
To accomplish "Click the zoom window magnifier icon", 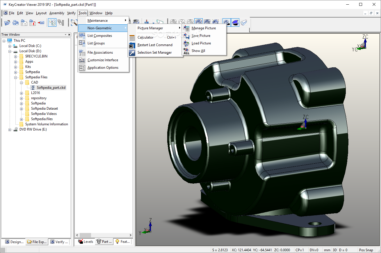I will tap(74, 22).
